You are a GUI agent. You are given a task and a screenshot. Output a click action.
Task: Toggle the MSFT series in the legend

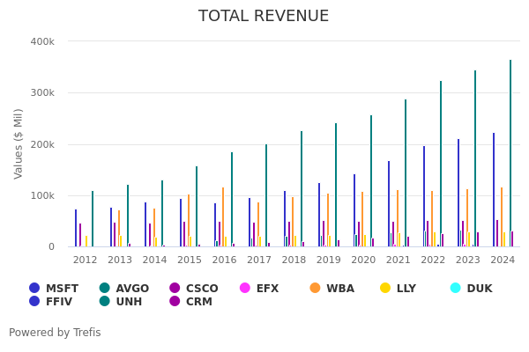tap(53, 289)
